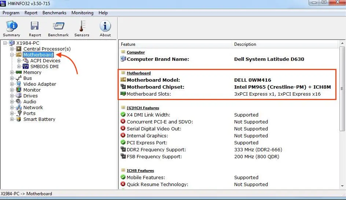Open the Sensors thermometer icon
346x200 pixels.
pyautogui.click(x=82, y=26)
